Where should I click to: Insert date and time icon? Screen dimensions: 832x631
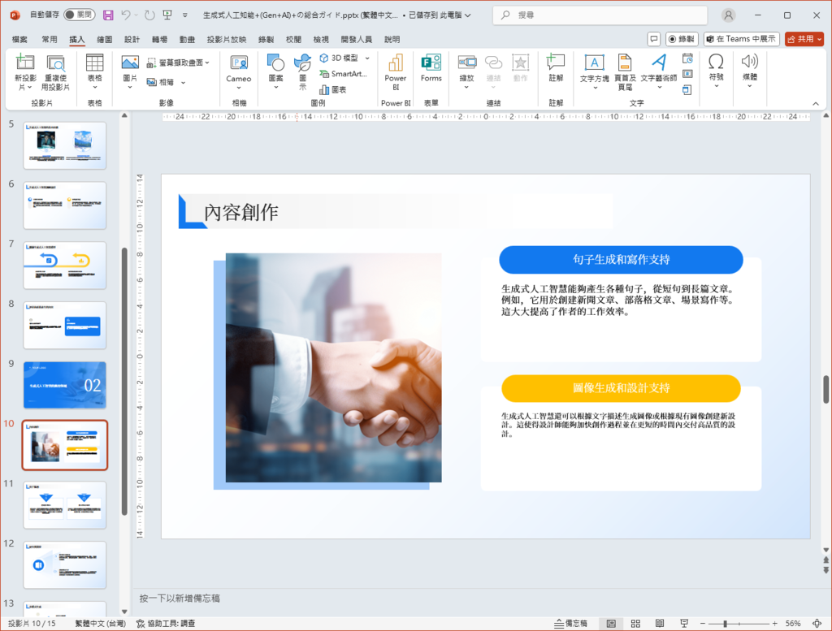pyautogui.click(x=687, y=58)
